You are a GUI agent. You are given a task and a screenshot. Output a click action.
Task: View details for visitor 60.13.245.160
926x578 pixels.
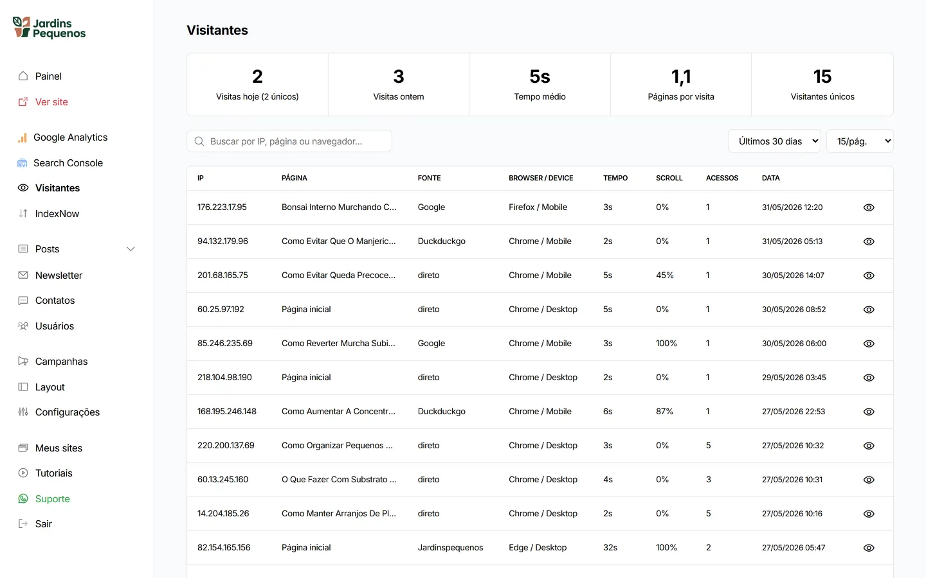(869, 480)
